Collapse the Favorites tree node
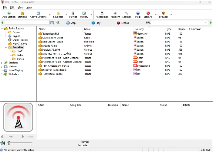The image size is (213, 152). (6, 48)
